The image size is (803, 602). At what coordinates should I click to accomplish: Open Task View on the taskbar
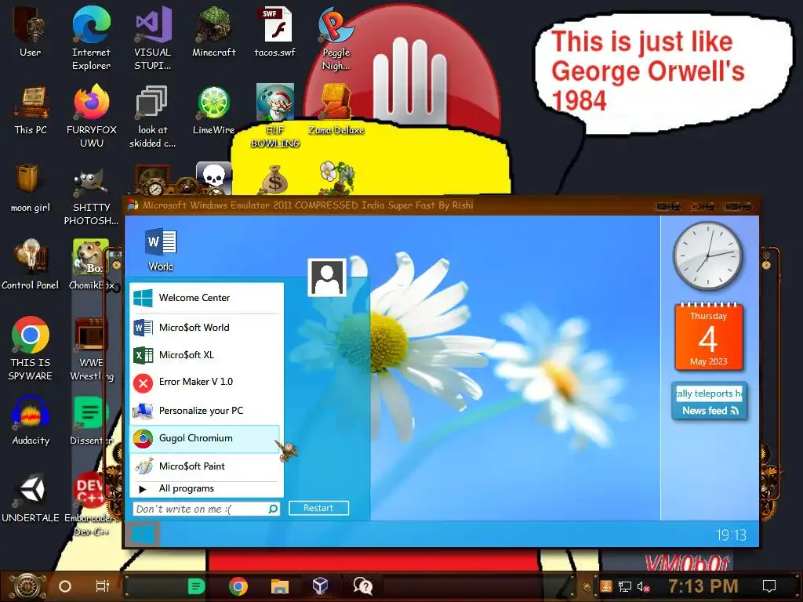(103, 586)
